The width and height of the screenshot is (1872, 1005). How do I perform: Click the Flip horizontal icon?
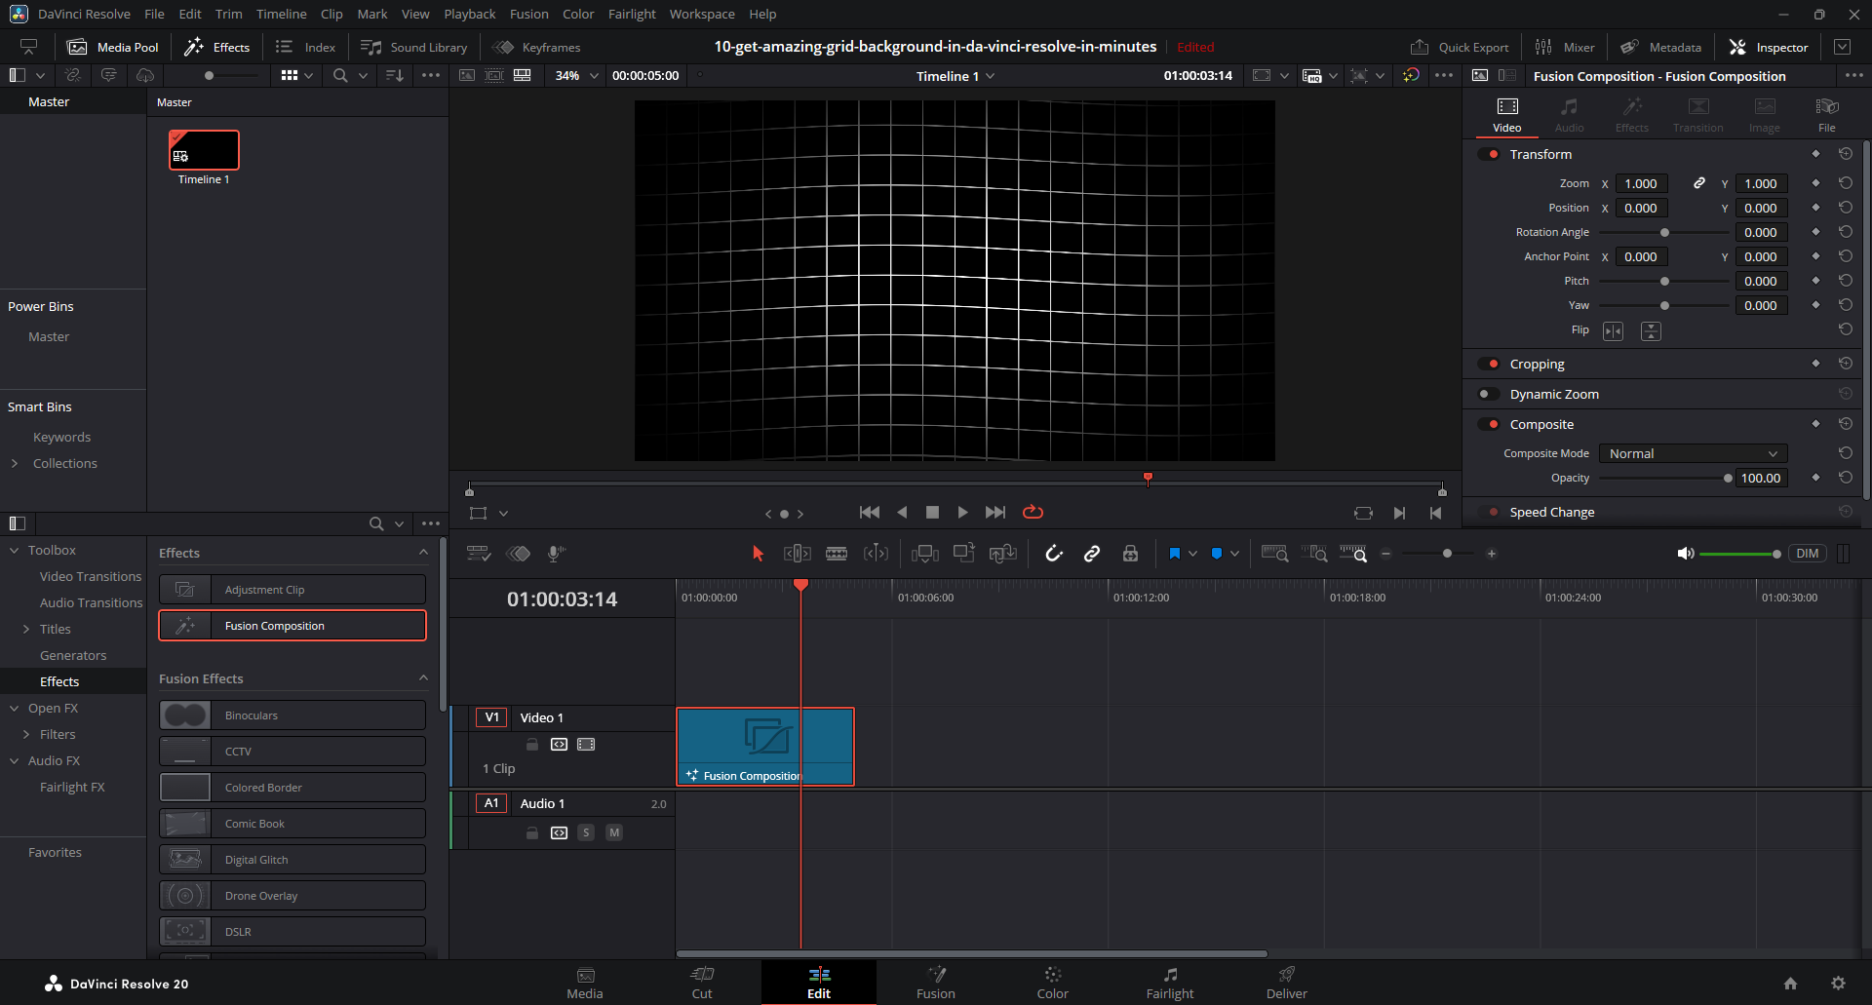pyautogui.click(x=1613, y=331)
